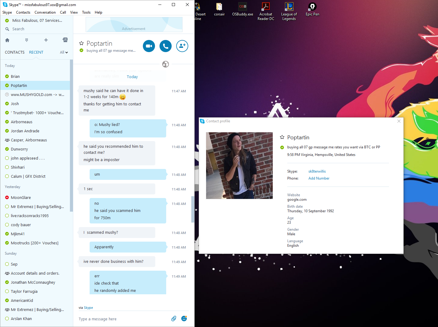This screenshot has width=438, height=327.
Task: Open status for Miss Fabulous profile
Action: click(x=7, y=21)
